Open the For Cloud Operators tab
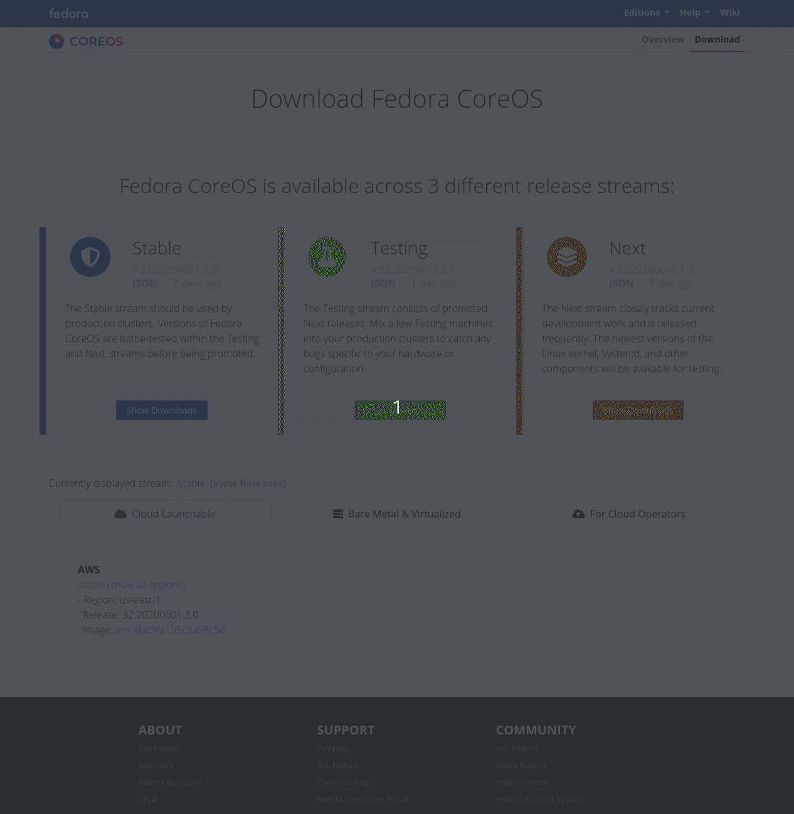 pyautogui.click(x=629, y=514)
